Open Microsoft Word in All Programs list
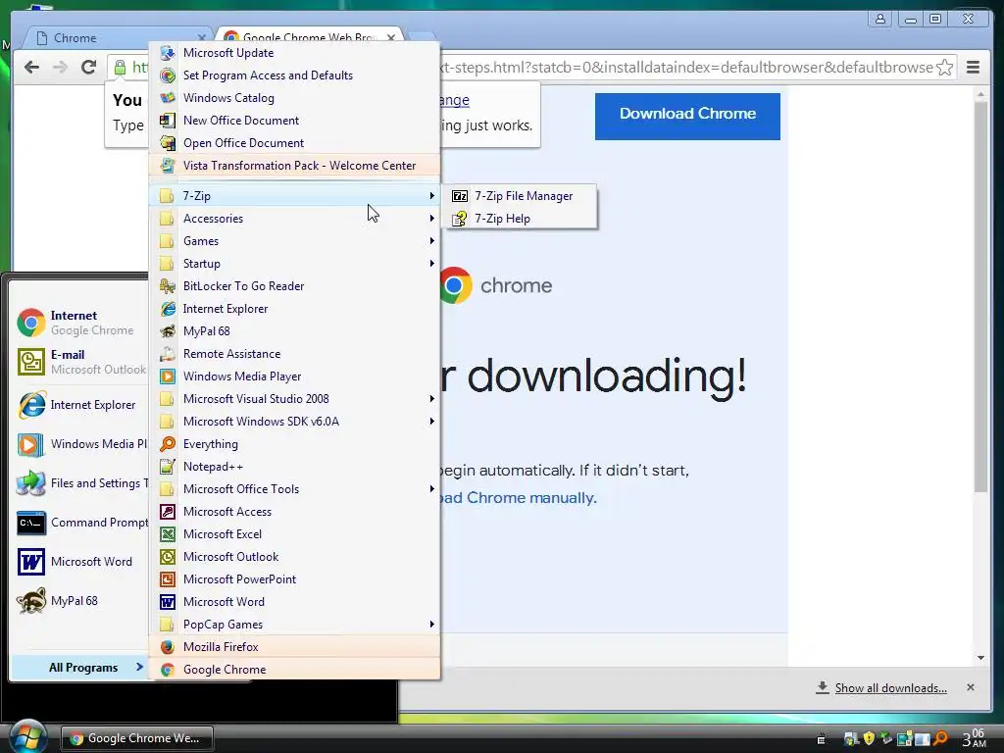1004x753 pixels. click(294, 601)
